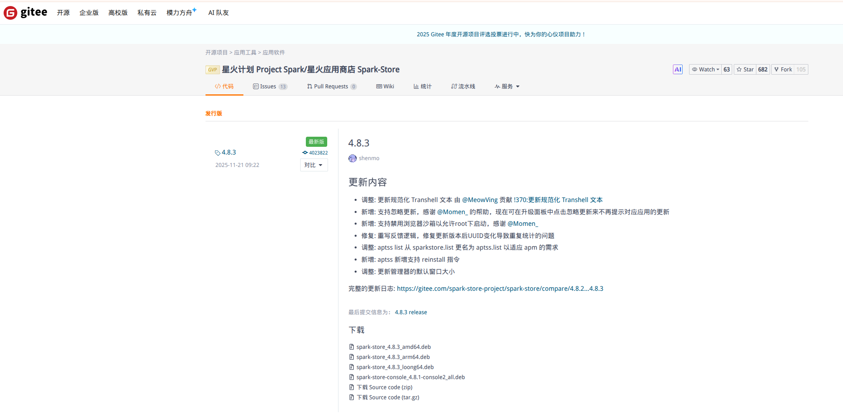The width and height of the screenshot is (843, 415).
Task: Expand the 服务 services menu
Action: [x=507, y=86]
